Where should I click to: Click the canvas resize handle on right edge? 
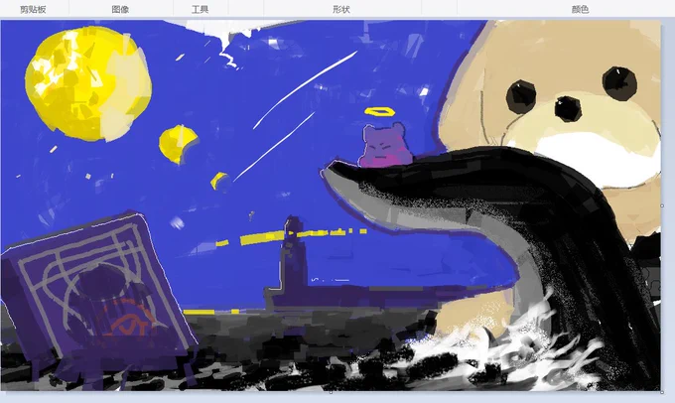pyautogui.click(x=662, y=205)
